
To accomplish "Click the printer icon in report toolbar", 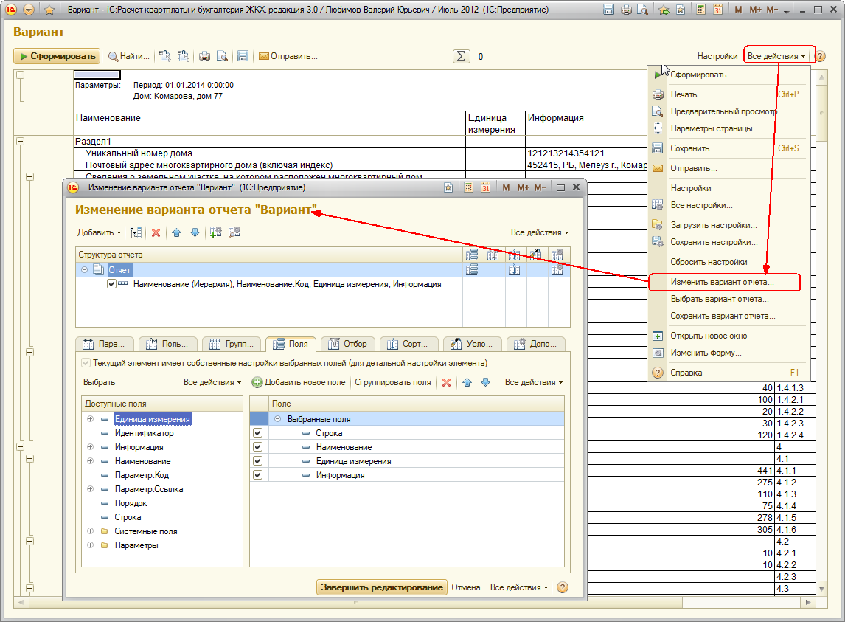I will click(204, 56).
